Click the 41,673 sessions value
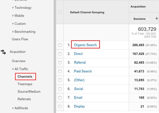159x113 pixels. click(139, 71)
